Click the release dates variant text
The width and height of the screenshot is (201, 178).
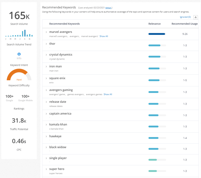56,106
